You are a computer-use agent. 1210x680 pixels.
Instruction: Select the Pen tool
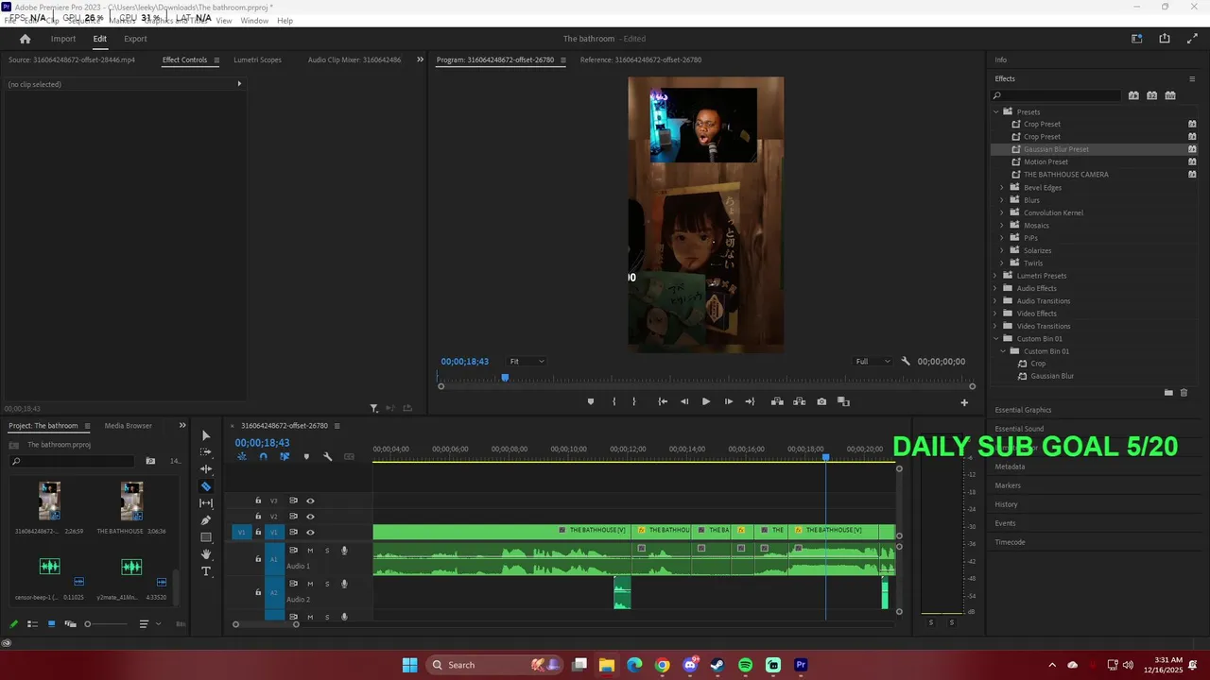[x=206, y=520]
